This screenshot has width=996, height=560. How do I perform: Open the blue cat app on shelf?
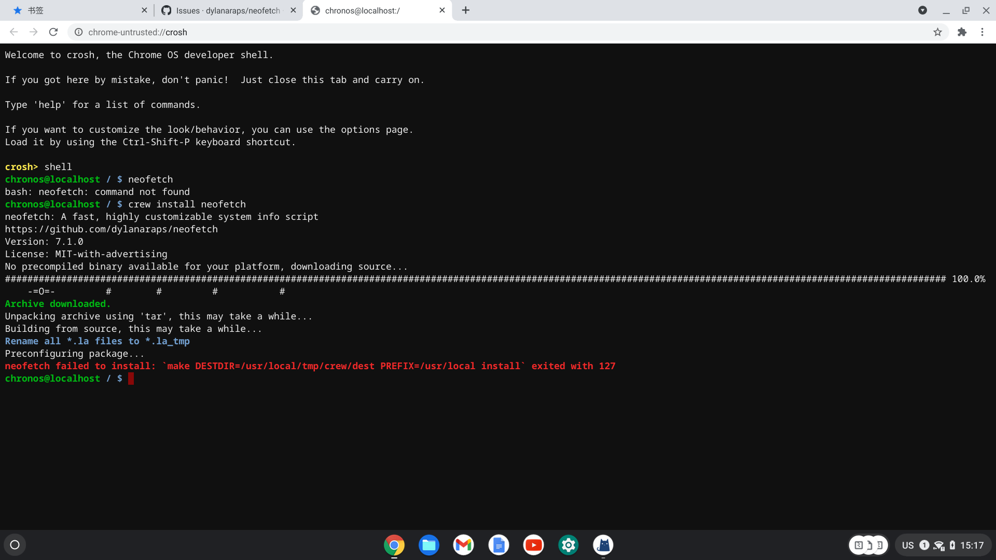coord(603,545)
